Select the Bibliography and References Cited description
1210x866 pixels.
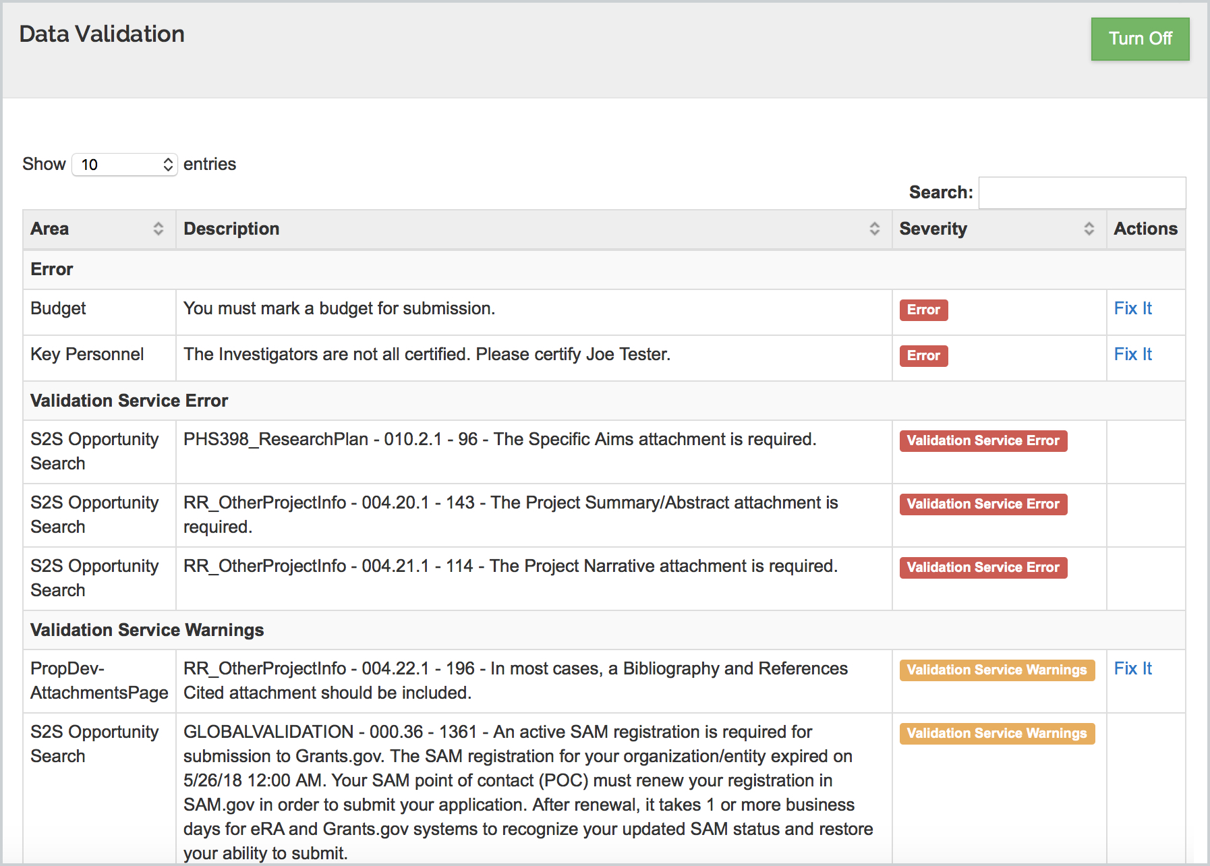(x=516, y=681)
